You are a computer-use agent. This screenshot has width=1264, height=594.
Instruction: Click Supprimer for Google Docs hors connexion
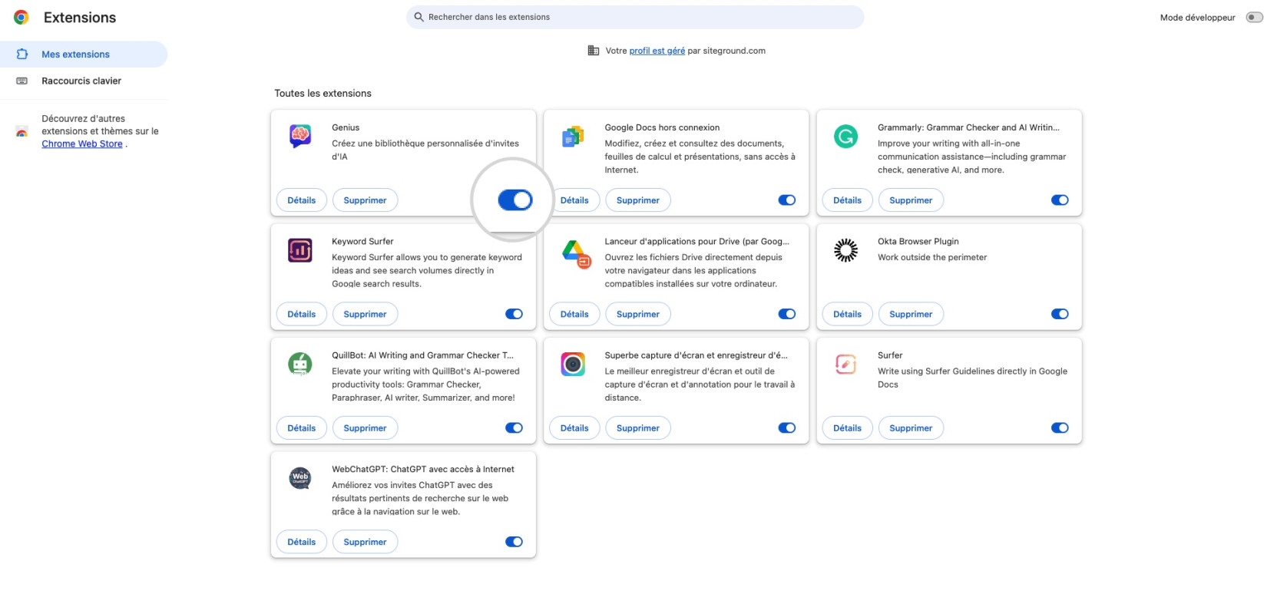[x=638, y=200]
